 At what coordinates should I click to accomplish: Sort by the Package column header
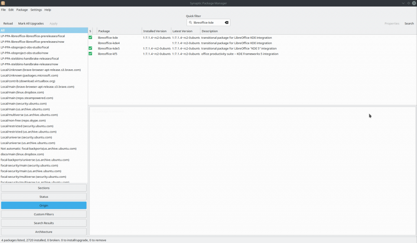click(x=119, y=31)
